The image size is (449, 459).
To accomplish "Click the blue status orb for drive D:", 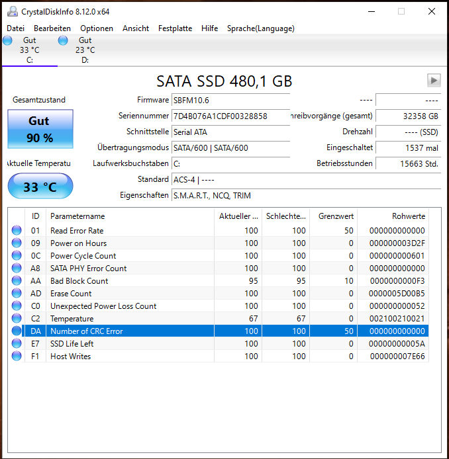I will (63, 40).
